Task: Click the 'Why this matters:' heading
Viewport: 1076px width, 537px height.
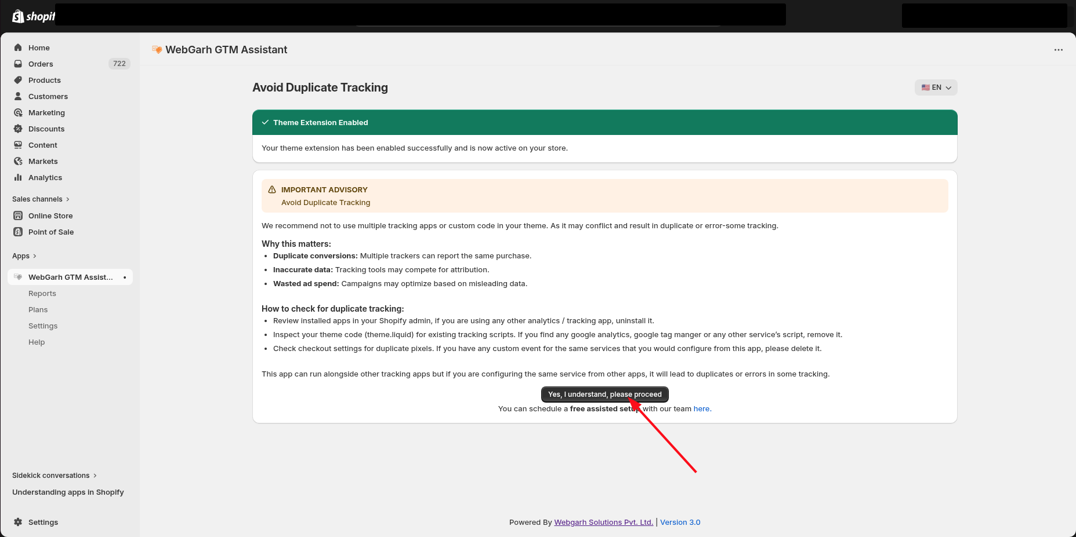Action: coord(296,244)
